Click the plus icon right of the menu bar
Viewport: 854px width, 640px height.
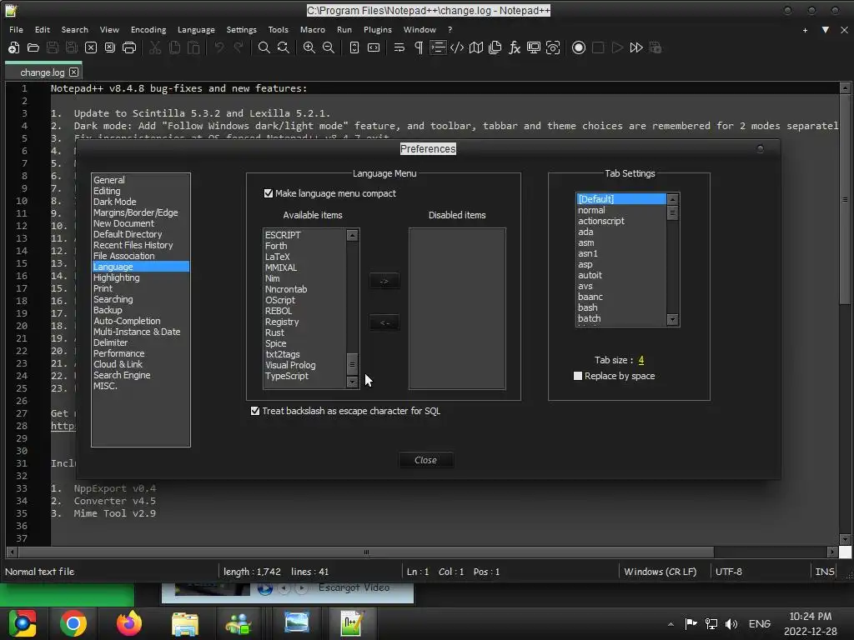pos(805,30)
